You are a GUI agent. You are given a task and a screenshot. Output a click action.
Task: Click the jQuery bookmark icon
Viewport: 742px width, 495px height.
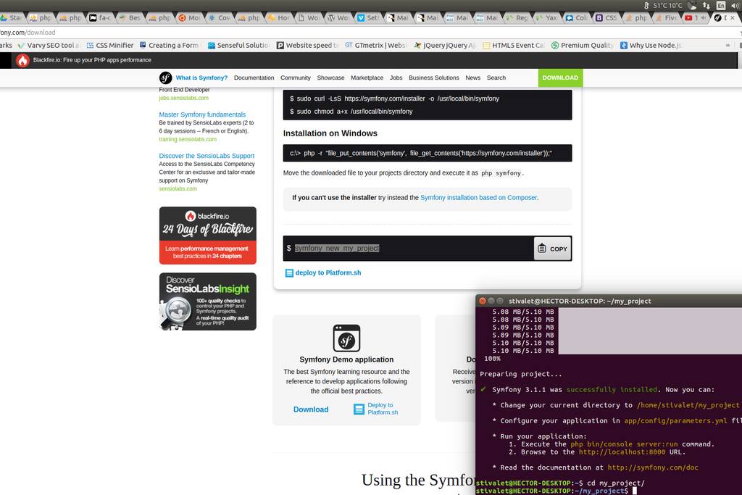point(417,46)
